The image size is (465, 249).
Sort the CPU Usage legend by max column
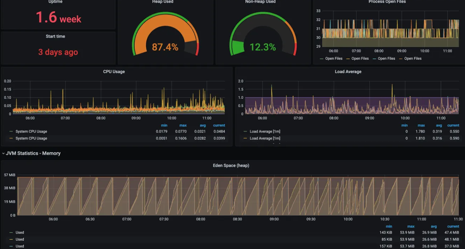(x=183, y=125)
